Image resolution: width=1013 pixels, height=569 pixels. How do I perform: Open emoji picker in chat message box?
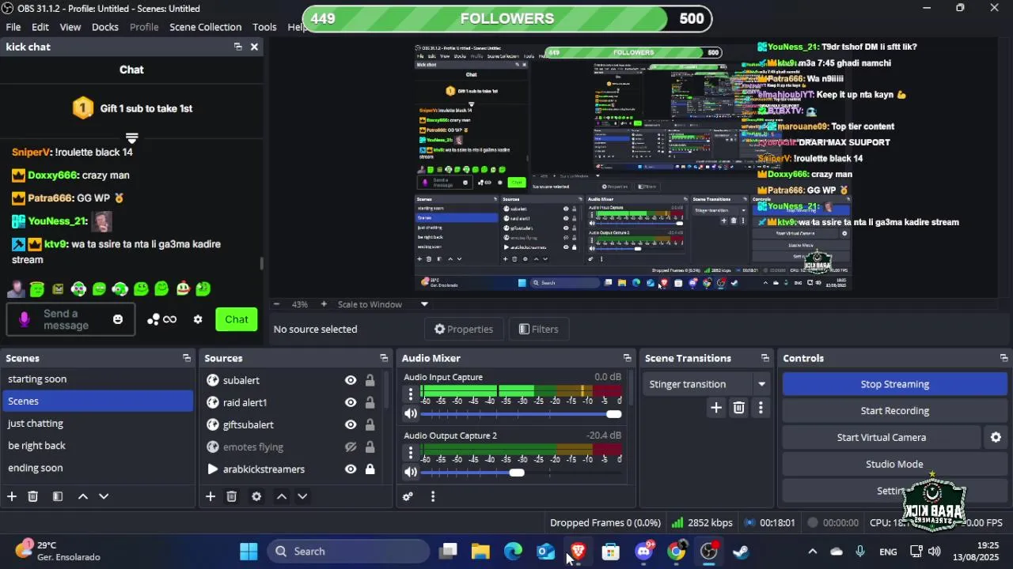118,319
